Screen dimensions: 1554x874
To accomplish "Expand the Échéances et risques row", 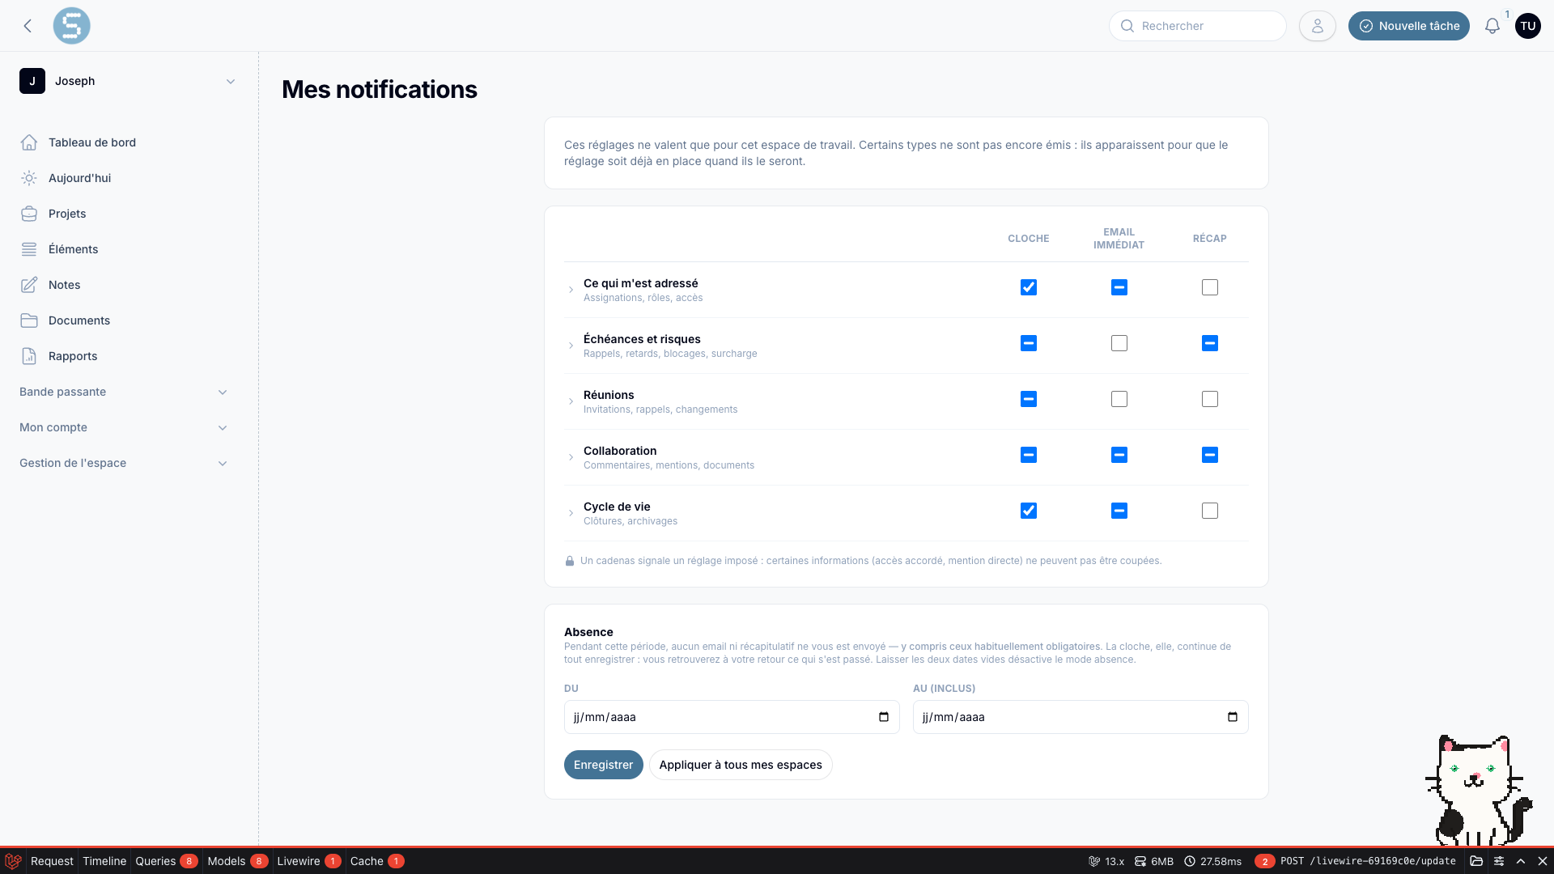I will [x=571, y=346].
